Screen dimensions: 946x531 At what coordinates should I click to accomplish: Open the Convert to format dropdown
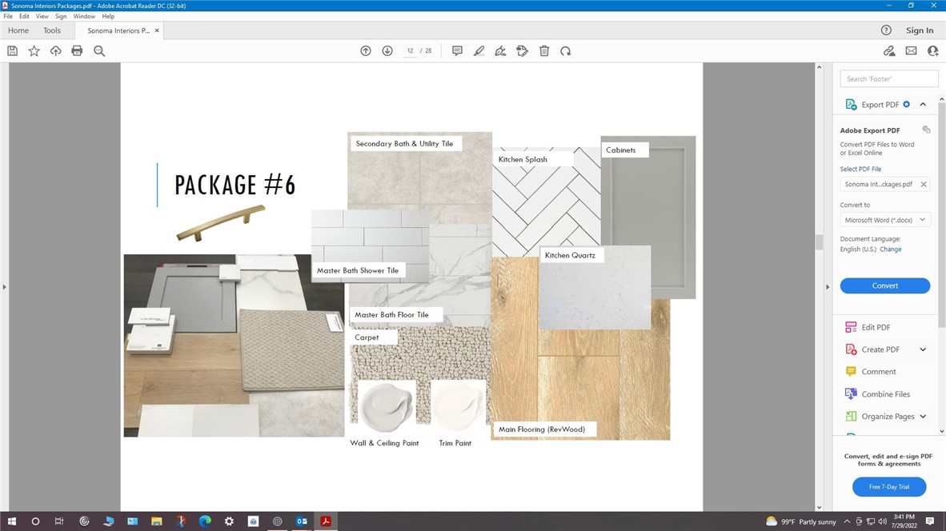885,220
